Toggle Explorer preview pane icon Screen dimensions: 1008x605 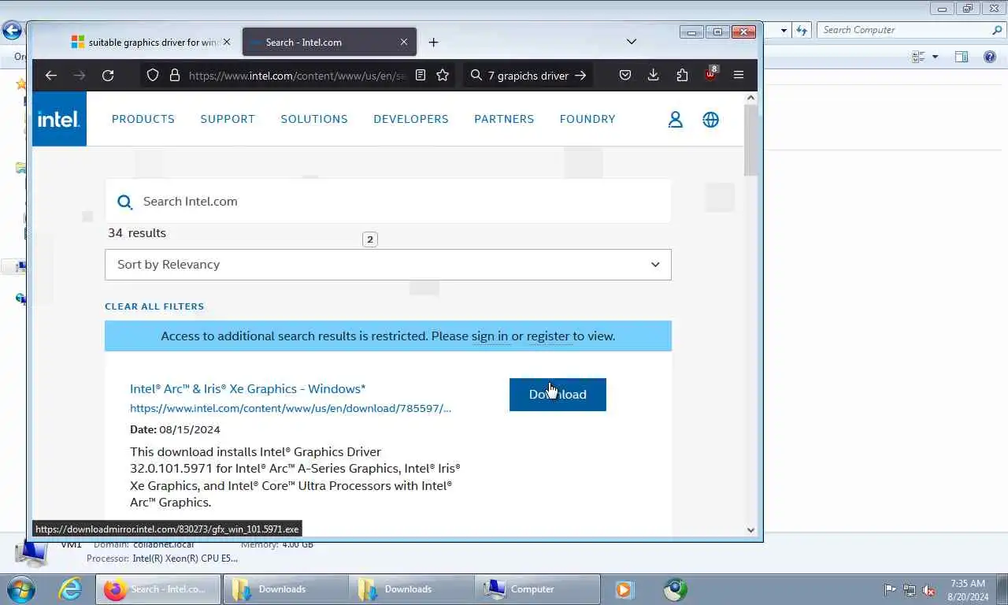point(962,57)
